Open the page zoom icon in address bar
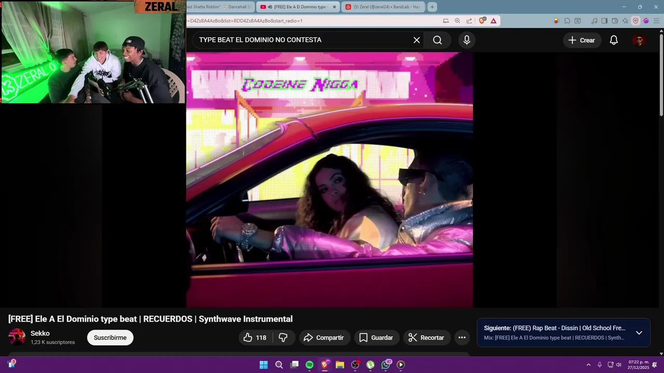This screenshot has height=373, width=664. click(x=457, y=21)
